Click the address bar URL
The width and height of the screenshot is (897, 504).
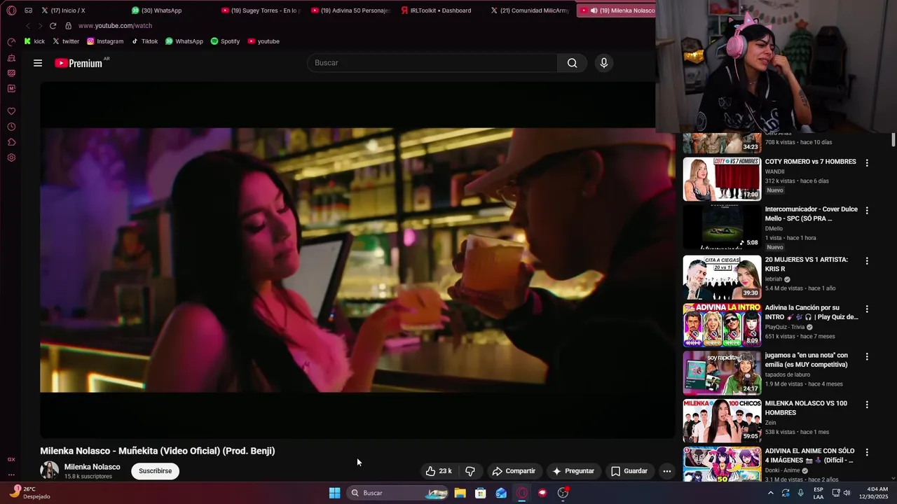[115, 26]
